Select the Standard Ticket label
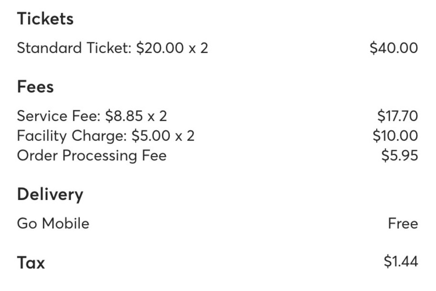436x291 pixels. click(x=73, y=48)
